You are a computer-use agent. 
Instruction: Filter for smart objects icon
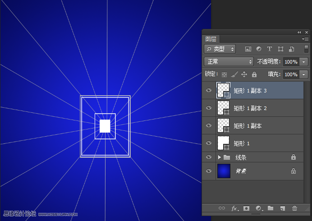click(x=292, y=49)
